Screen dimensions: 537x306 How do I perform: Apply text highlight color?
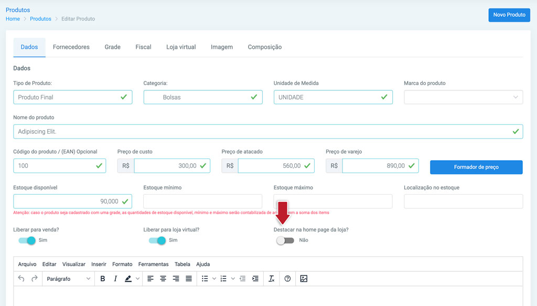128,279
